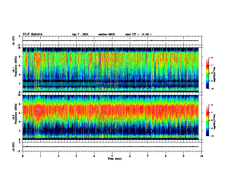The width and height of the screenshot is (227, 175).
Task: Click time axis tick label 0
Action: (23, 156)
